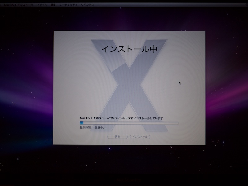This screenshot has height=186, width=248.
Task: Open the 編集 menu
Action: tap(53, 5)
